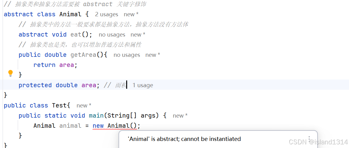Click 'no usages' hint next to getArea()
The height and width of the screenshot is (148, 349).
(127, 55)
